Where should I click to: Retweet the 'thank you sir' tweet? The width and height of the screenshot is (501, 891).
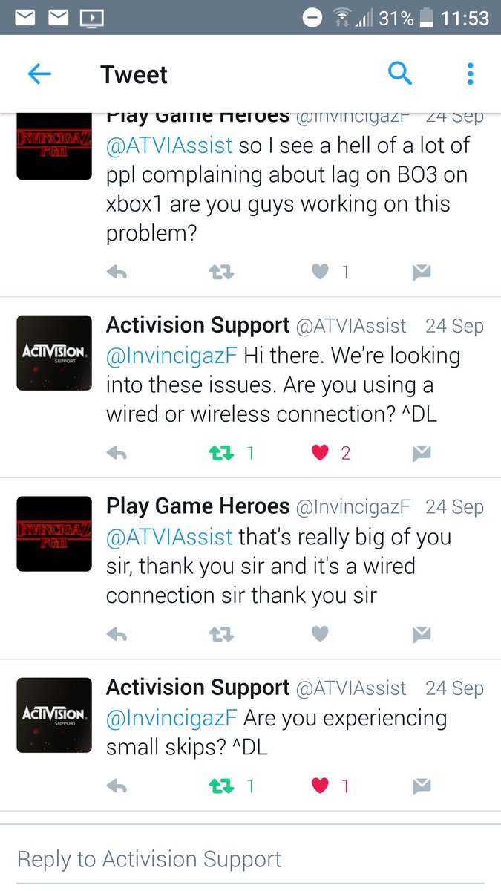(221, 633)
